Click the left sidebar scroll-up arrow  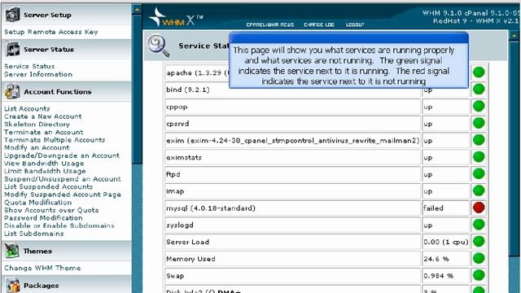click(x=137, y=10)
